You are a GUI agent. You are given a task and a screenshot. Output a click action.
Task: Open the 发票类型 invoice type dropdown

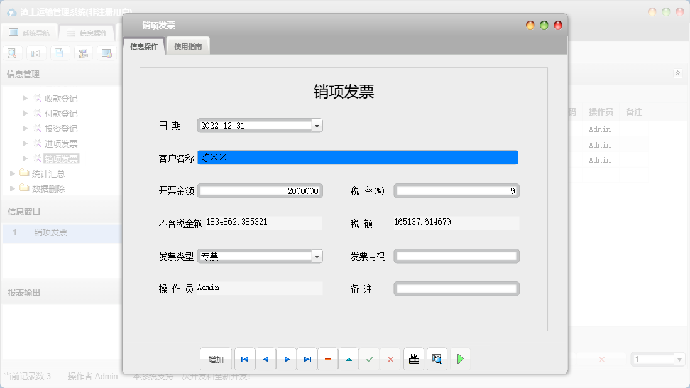(x=317, y=256)
